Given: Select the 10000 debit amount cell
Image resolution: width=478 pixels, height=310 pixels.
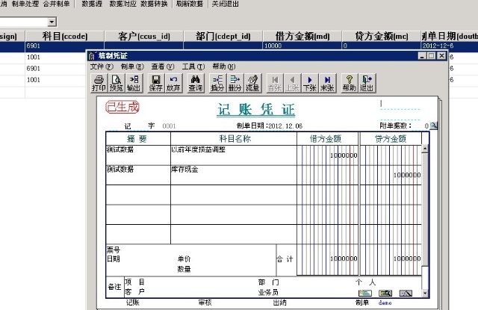Looking at the screenshot, I should click(302, 46).
